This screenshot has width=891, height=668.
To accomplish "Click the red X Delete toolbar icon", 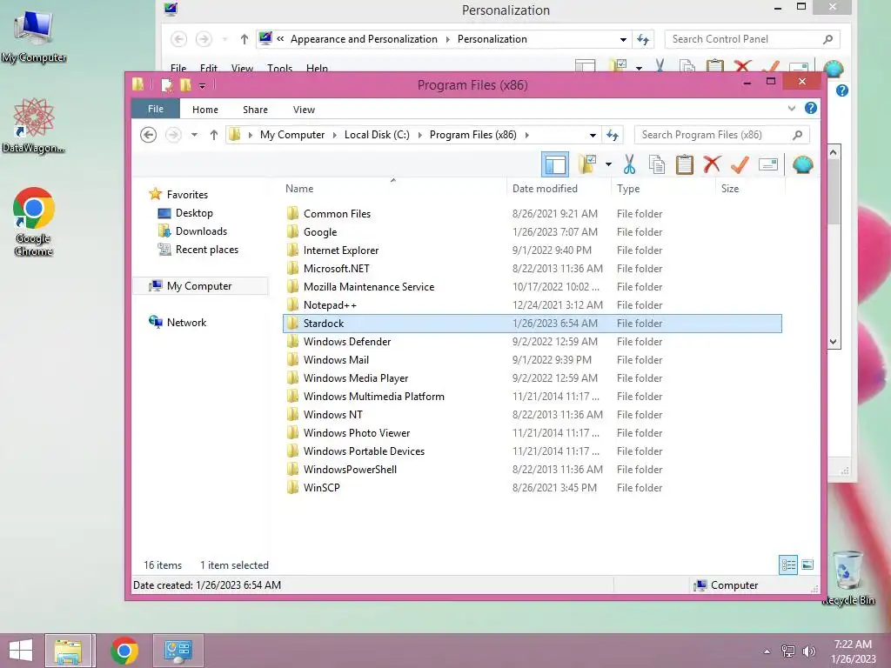I will click(712, 164).
